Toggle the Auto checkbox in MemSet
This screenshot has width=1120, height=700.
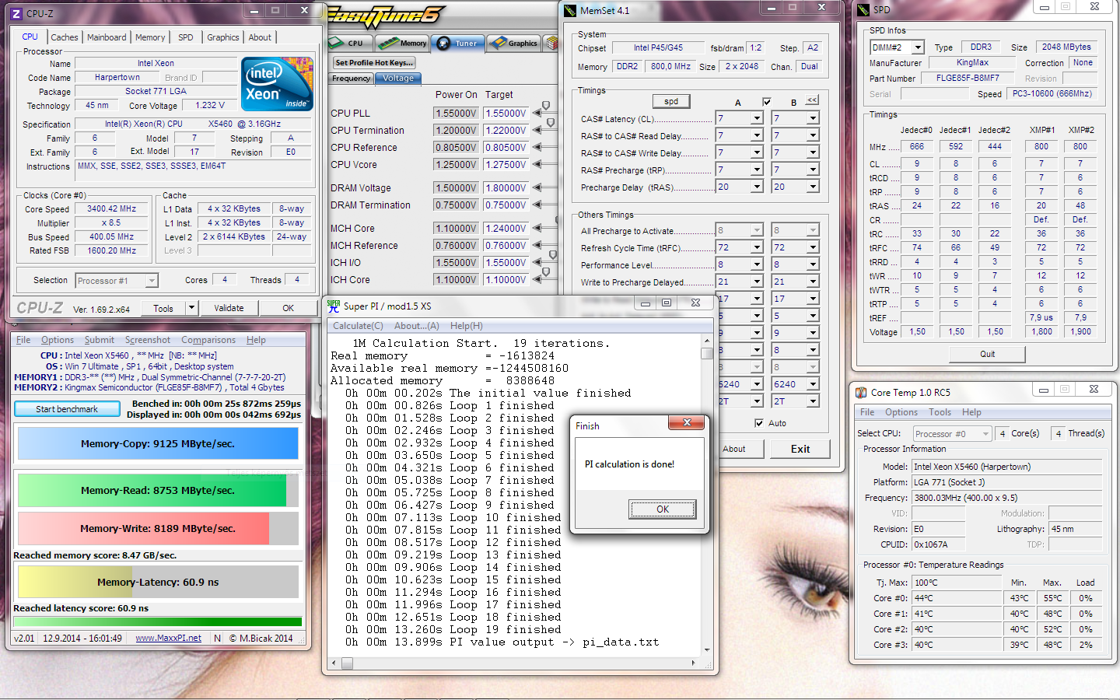759,423
